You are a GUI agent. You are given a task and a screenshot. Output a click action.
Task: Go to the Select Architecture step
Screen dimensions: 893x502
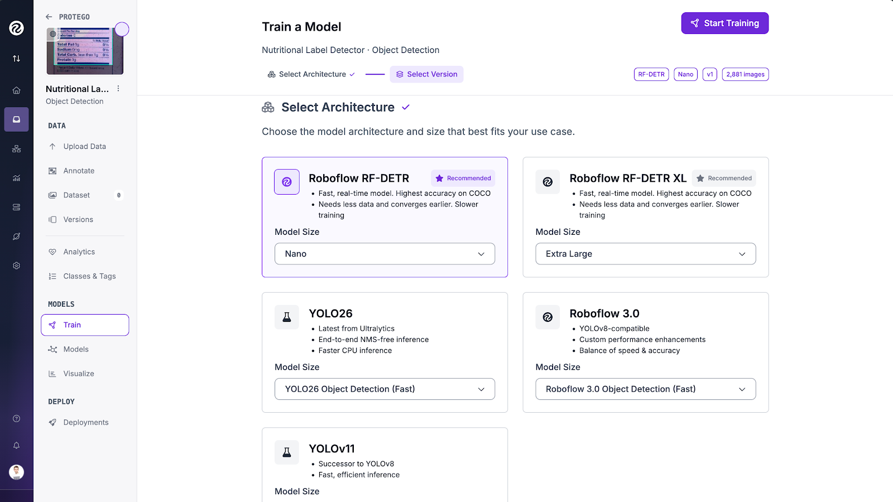click(311, 74)
